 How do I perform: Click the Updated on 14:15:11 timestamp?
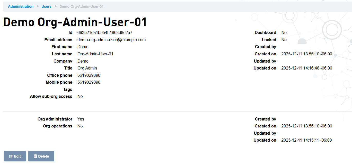[x=306, y=140]
